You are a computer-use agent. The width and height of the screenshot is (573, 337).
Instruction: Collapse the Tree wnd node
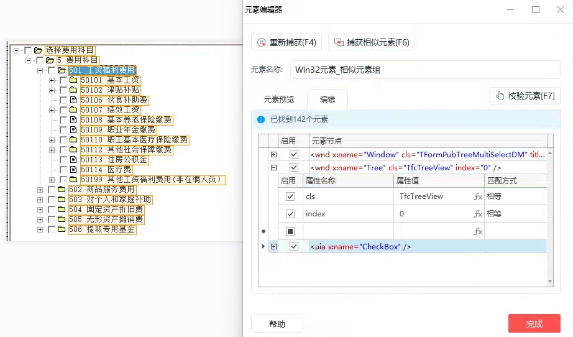(x=273, y=168)
